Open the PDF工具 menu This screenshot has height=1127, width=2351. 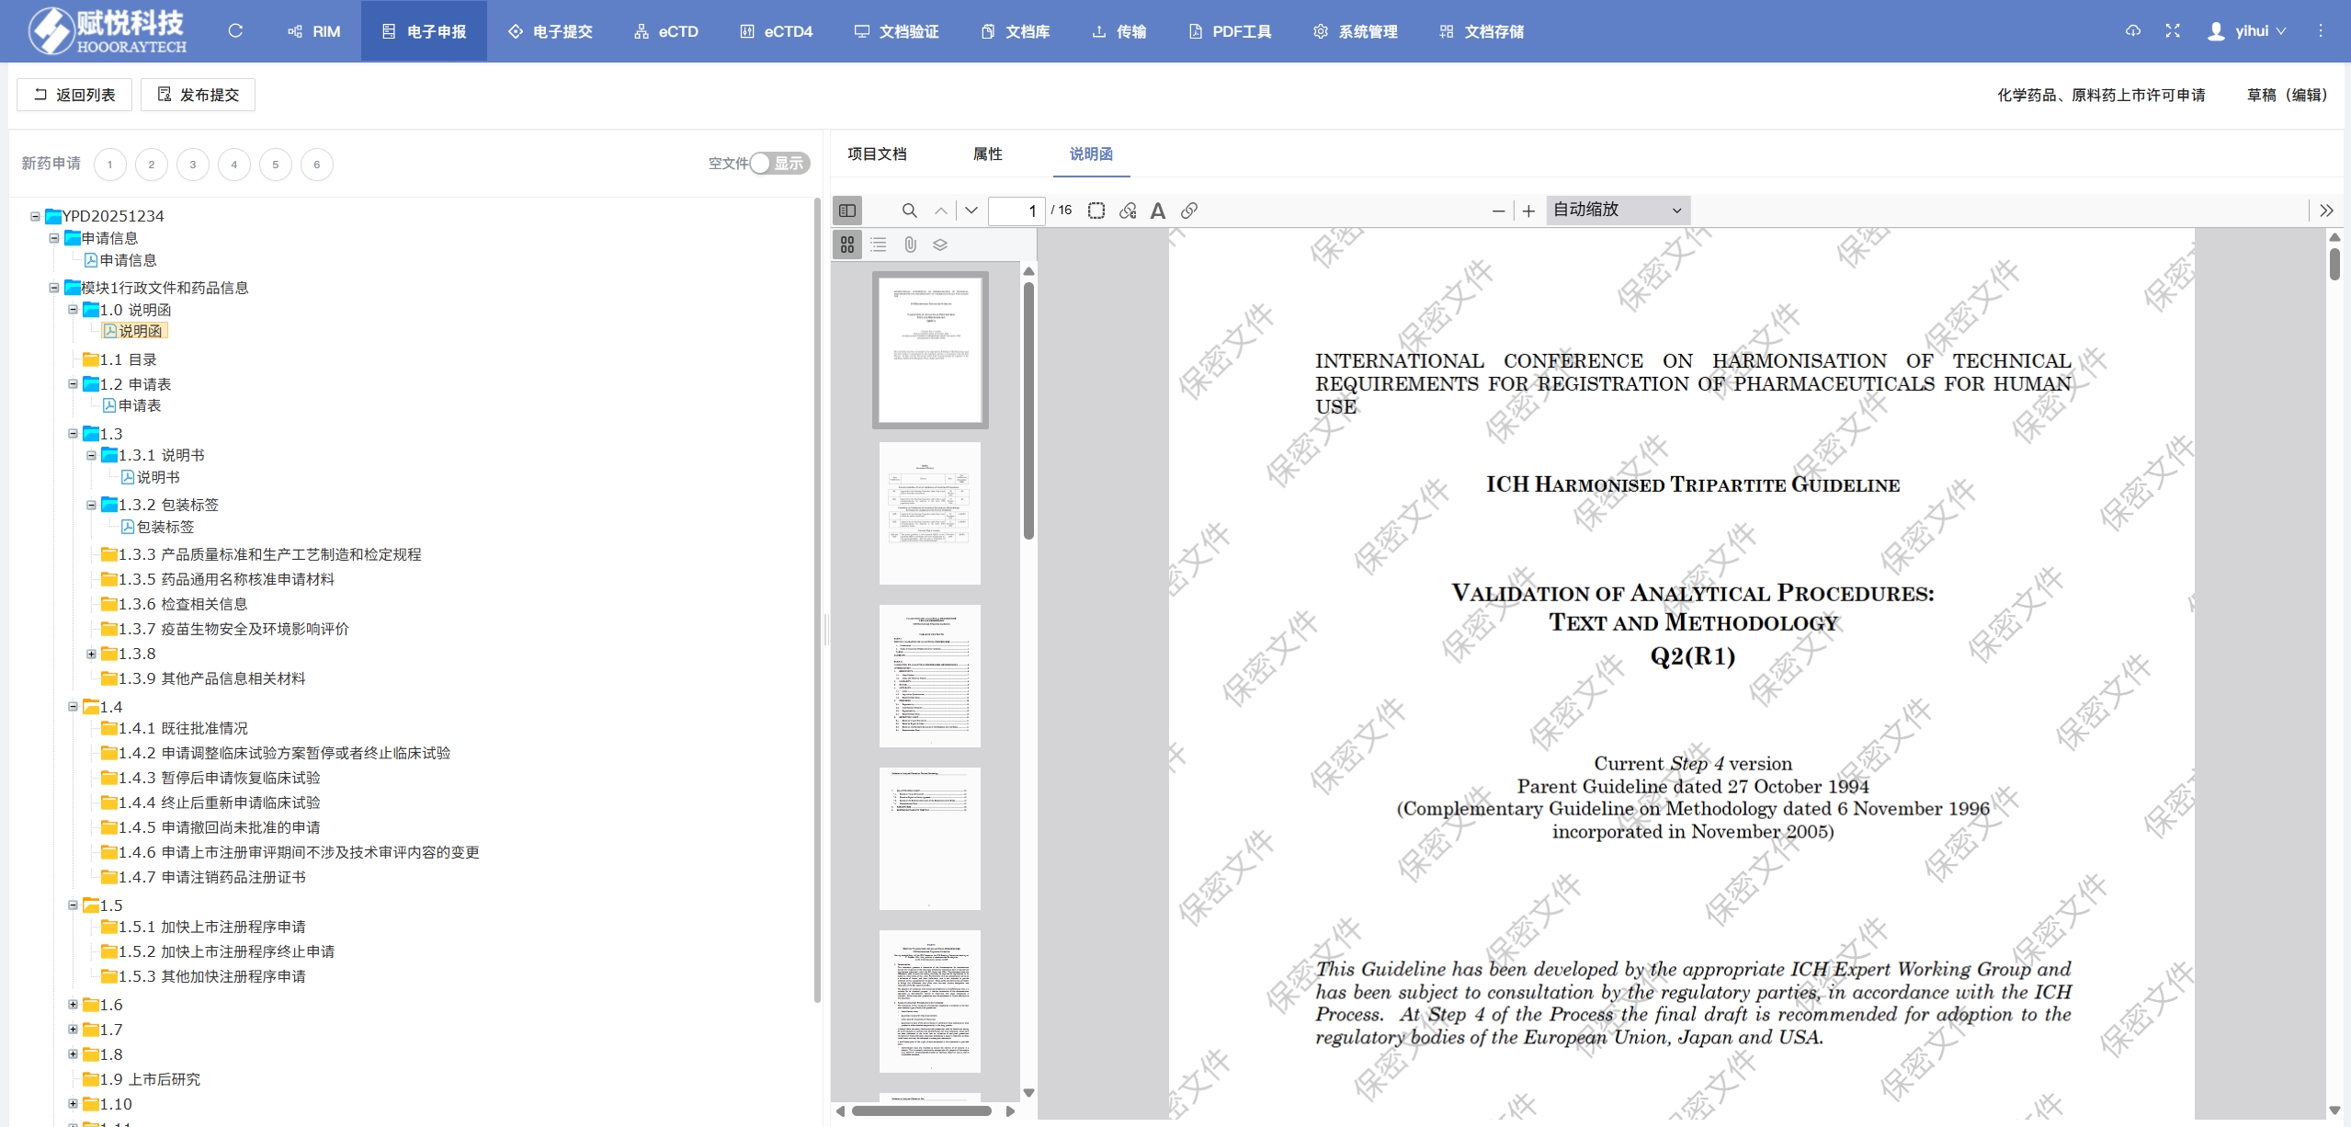[1230, 31]
